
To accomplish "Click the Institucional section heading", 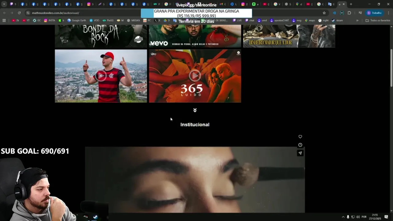I will 195,125.
